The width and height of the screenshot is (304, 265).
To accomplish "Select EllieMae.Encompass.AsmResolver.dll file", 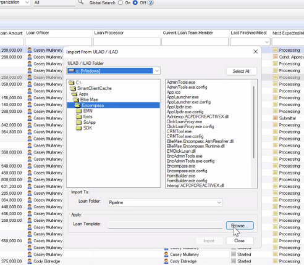I will click(200, 141).
